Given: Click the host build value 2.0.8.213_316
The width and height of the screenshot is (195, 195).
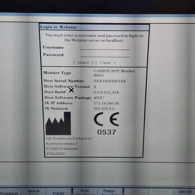Looking at the screenshot, I should (x=106, y=92).
